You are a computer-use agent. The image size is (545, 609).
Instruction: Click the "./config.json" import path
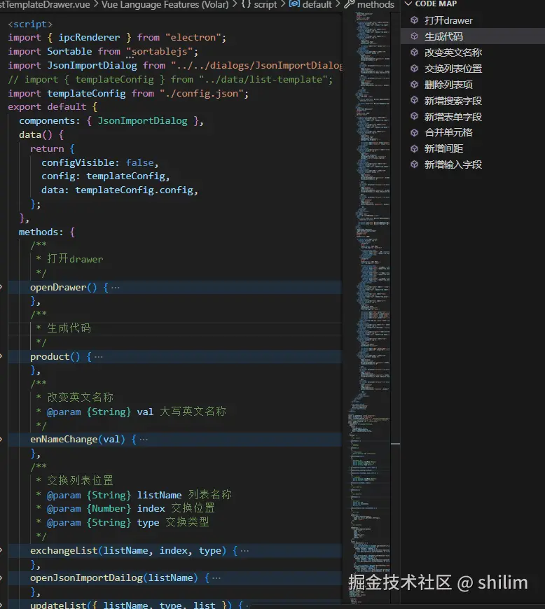201,93
